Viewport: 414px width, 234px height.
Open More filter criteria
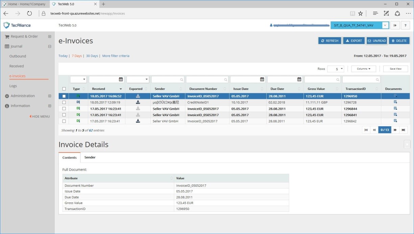[116, 56]
